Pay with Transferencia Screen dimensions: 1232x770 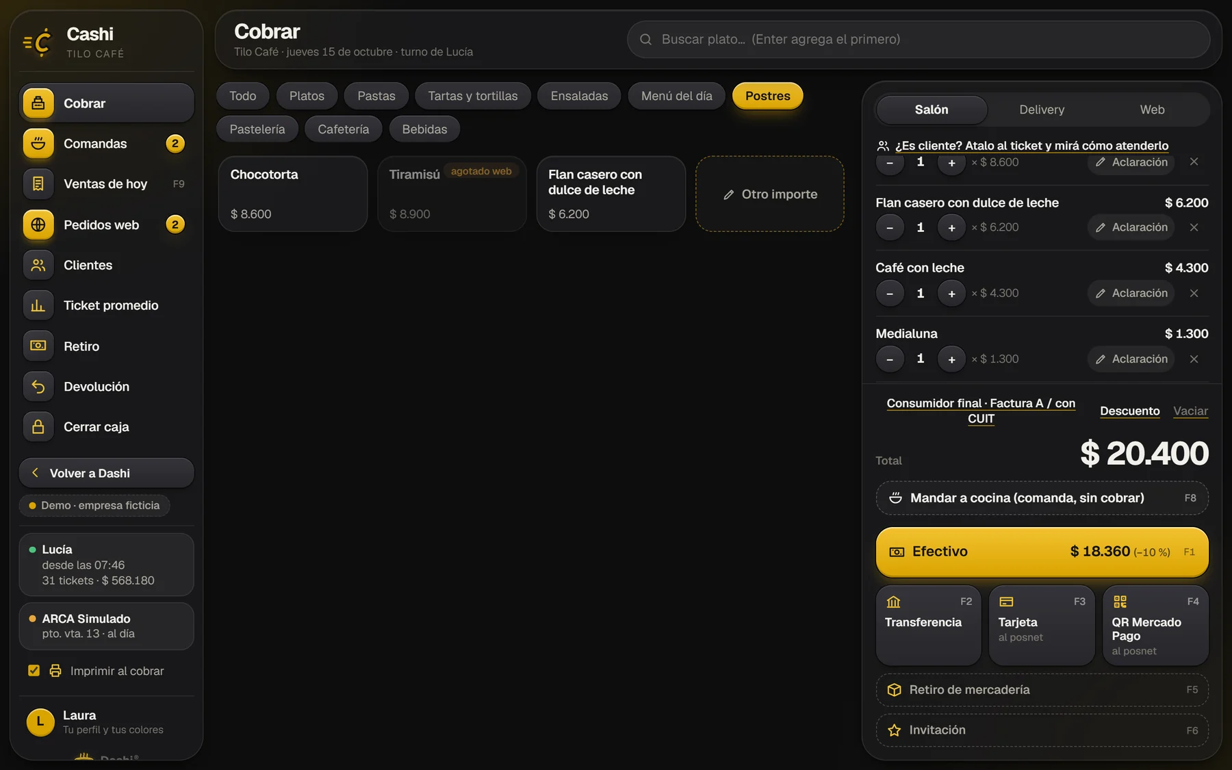(929, 625)
